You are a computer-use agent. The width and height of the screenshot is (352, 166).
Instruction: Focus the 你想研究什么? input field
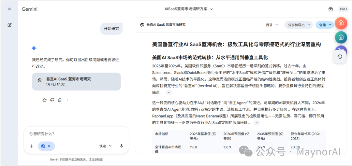76,134
